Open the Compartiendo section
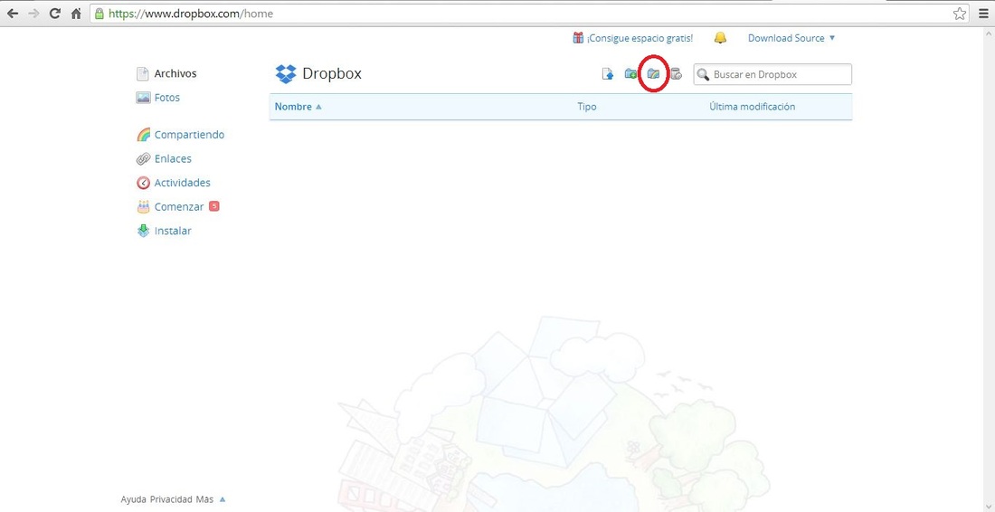 (x=189, y=135)
